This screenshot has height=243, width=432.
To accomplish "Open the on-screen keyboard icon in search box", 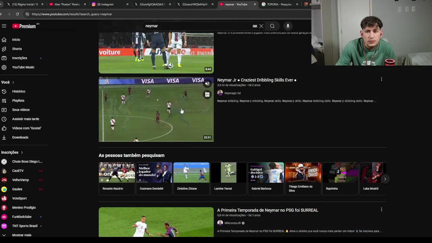I will click(255, 26).
